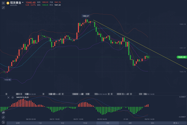Expand the 更多 timeframe menu
This screenshot has height=125, width=187.
(x=175, y=123)
